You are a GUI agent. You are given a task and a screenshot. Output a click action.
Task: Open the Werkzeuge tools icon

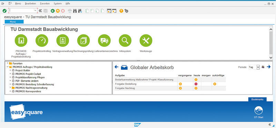pyautogui.click(x=146, y=41)
